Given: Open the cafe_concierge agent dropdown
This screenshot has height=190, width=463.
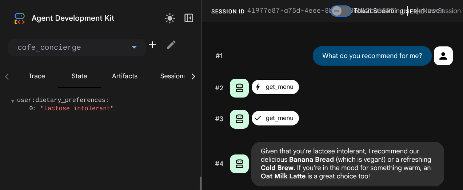Looking at the screenshot, I should pyautogui.click(x=77, y=47).
